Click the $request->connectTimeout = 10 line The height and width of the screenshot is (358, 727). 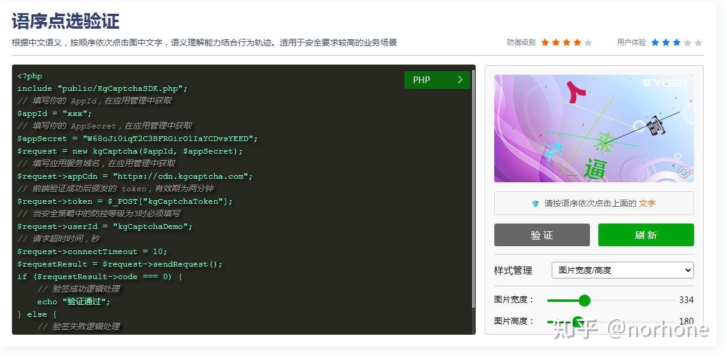(x=92, y=252)
